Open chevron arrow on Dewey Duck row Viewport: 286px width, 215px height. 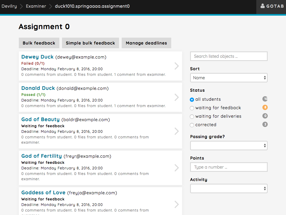pos(177,66)
